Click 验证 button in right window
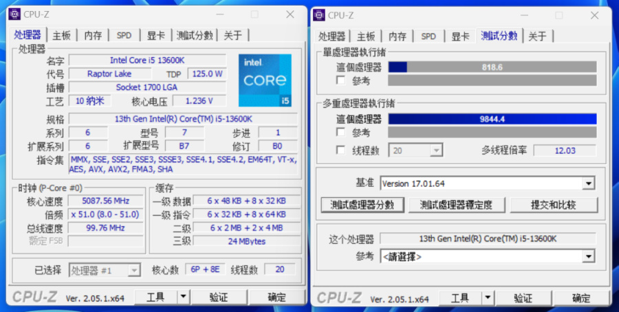 click(x=523, y=298)
